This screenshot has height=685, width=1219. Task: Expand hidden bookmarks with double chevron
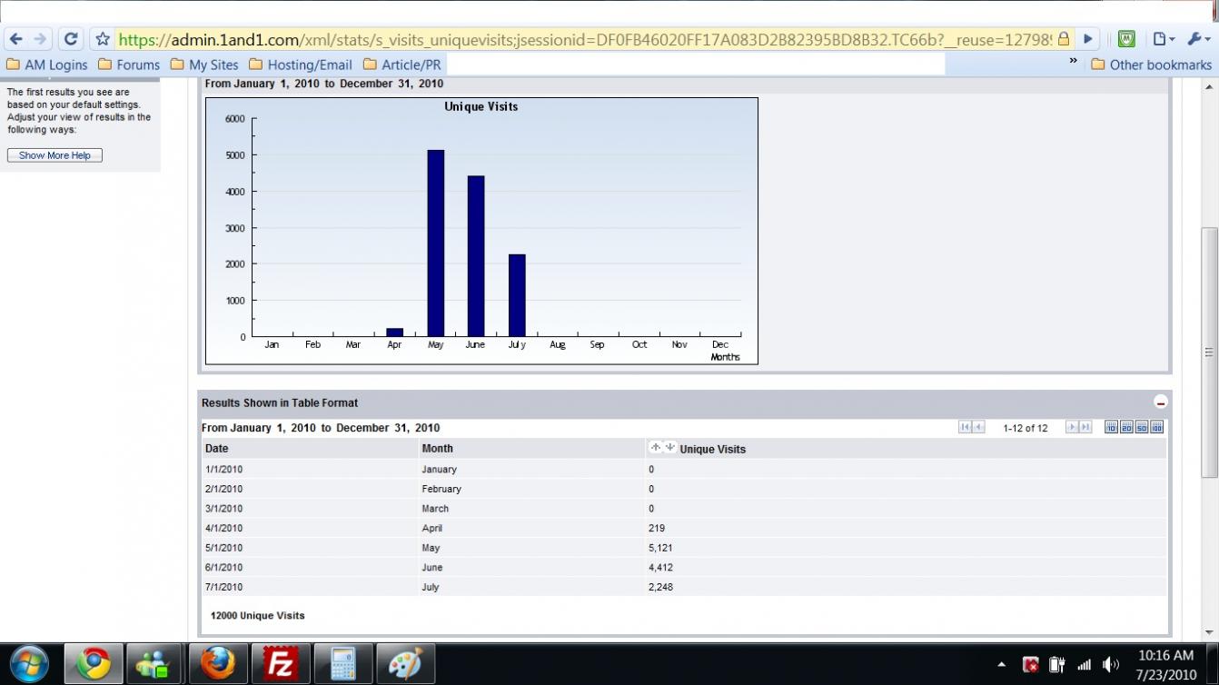(x=1073, y=62)
